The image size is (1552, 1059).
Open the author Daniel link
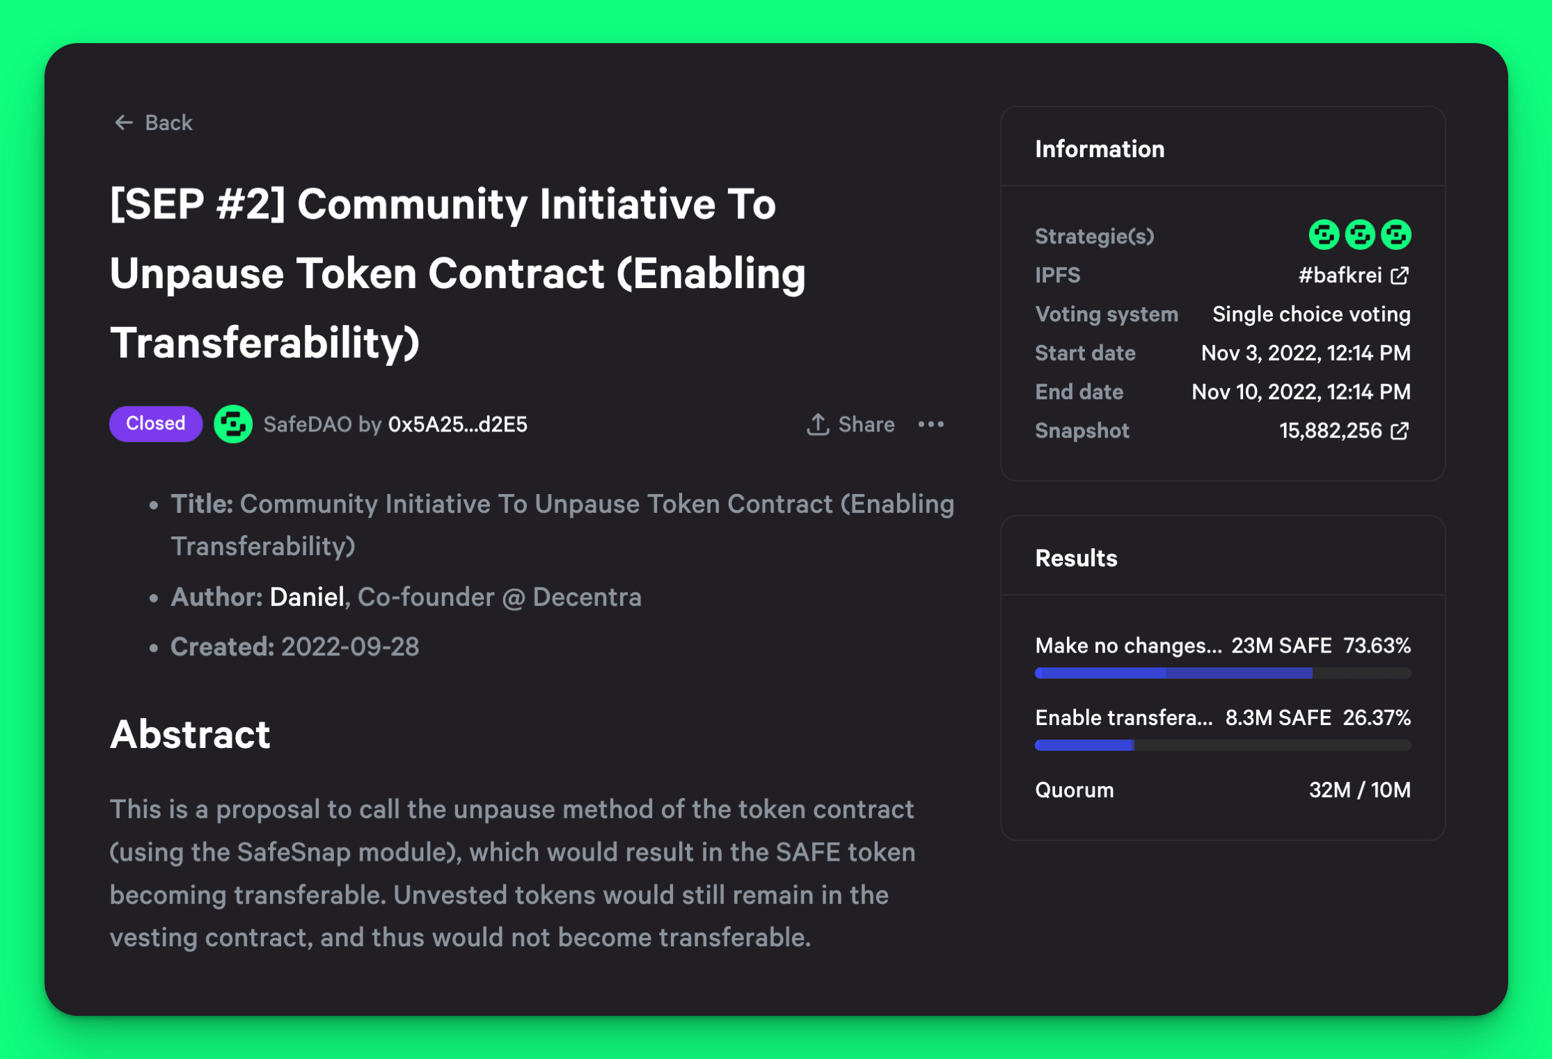point(307,597)
